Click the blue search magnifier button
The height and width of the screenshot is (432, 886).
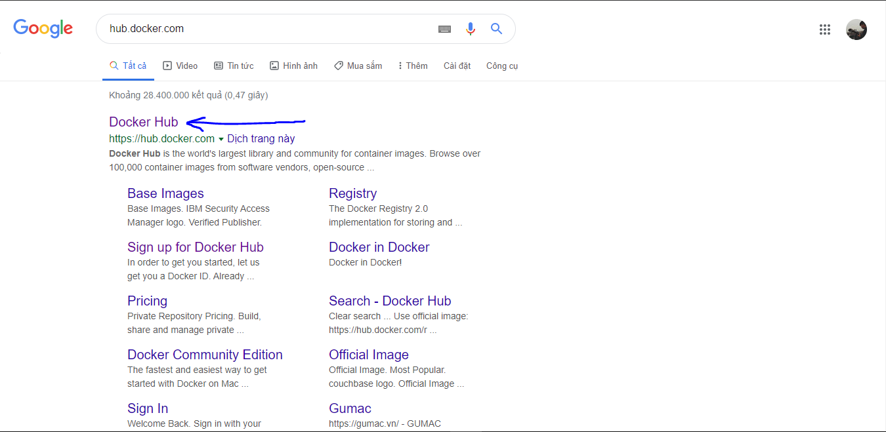[x=496, y=29]
